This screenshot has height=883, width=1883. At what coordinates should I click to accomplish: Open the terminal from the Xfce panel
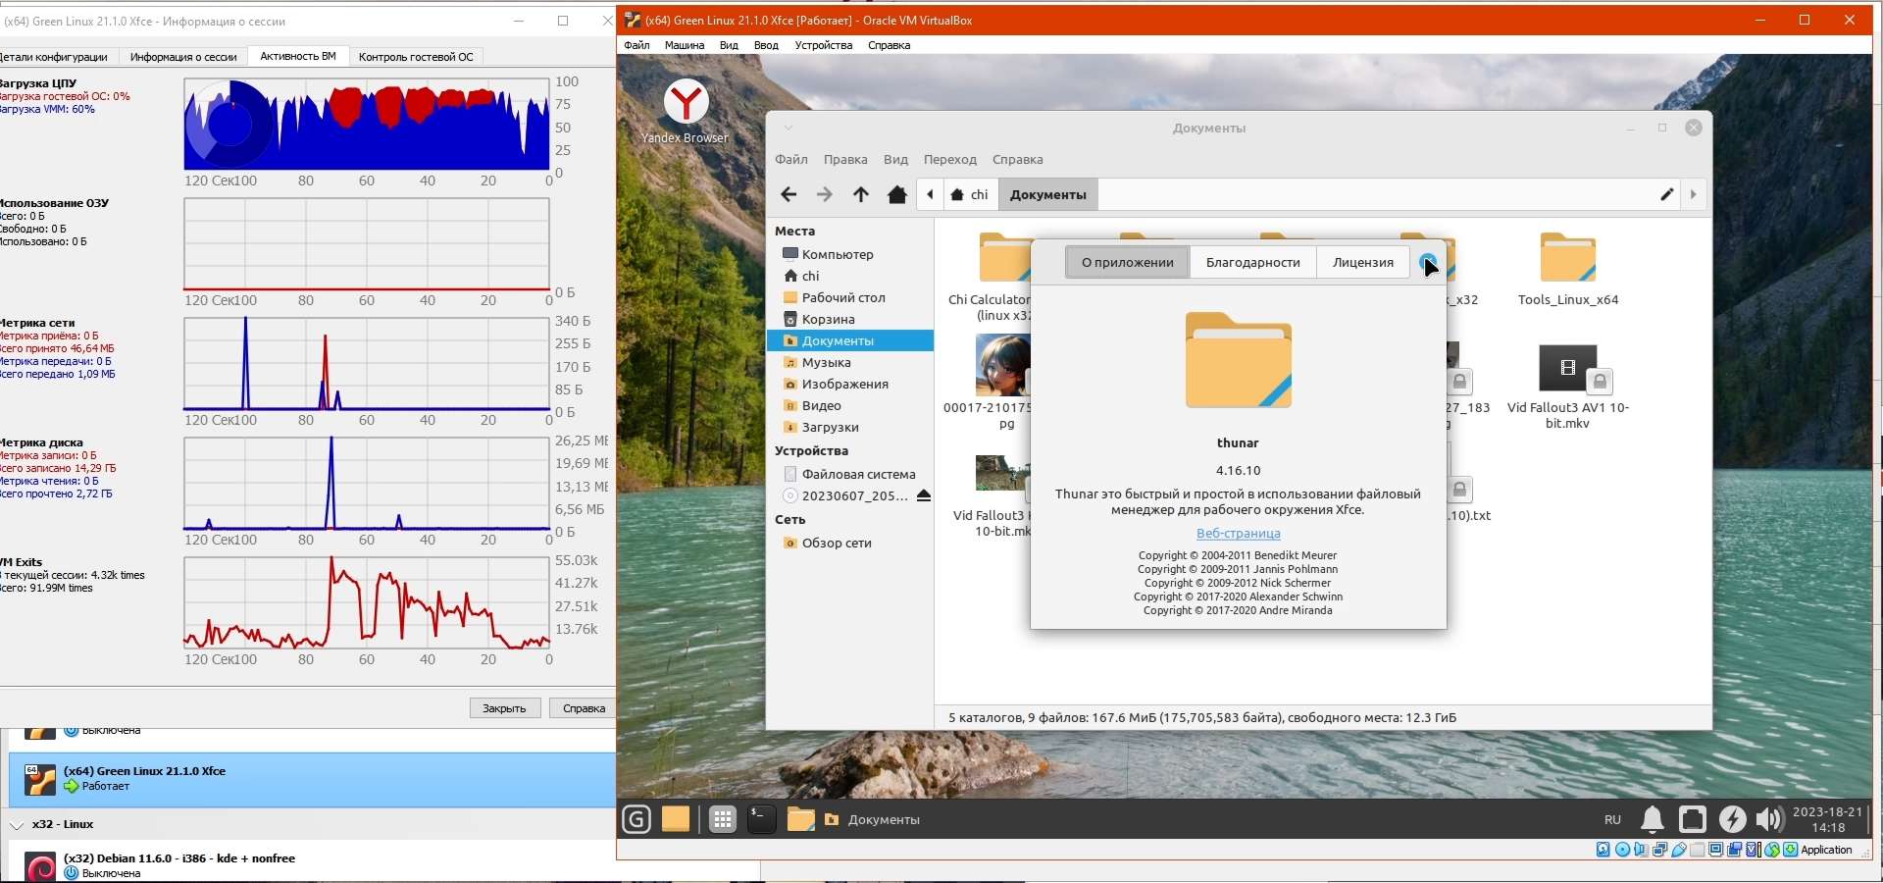click(761, 819)
